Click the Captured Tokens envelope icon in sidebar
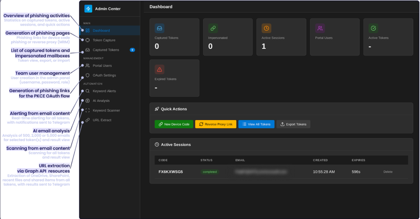Image resolution: width=420 pixels, height=219 pixels. tap(87, 50)
